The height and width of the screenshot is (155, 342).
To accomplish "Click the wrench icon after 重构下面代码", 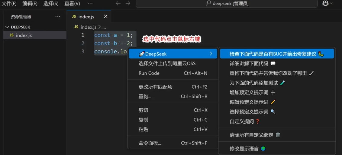I will (x=312, y=73).
